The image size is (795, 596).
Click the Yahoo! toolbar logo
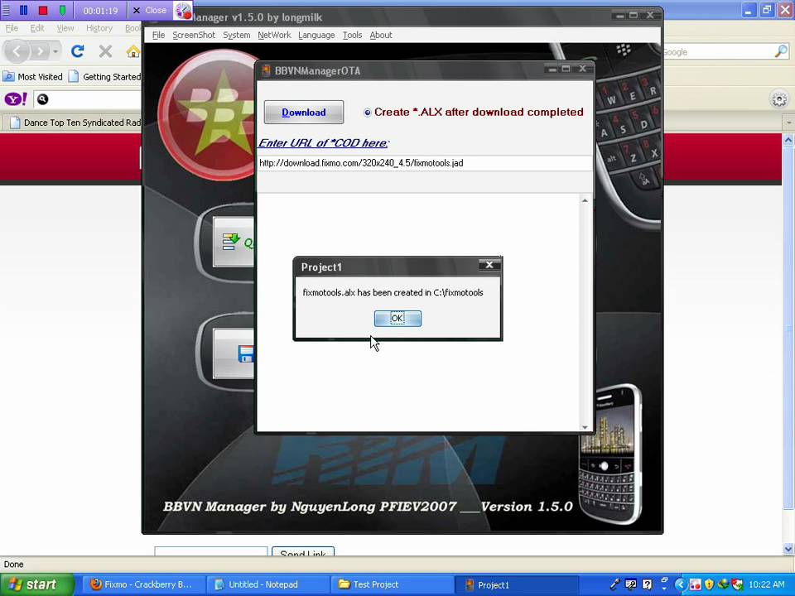[16, 99]
